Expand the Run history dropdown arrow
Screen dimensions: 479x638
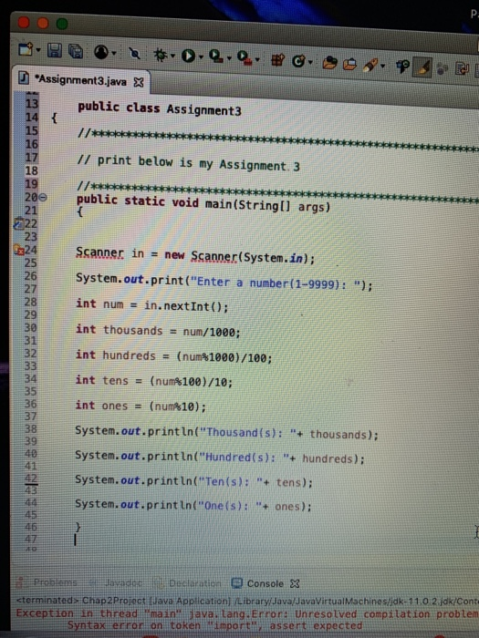point(201,57)
